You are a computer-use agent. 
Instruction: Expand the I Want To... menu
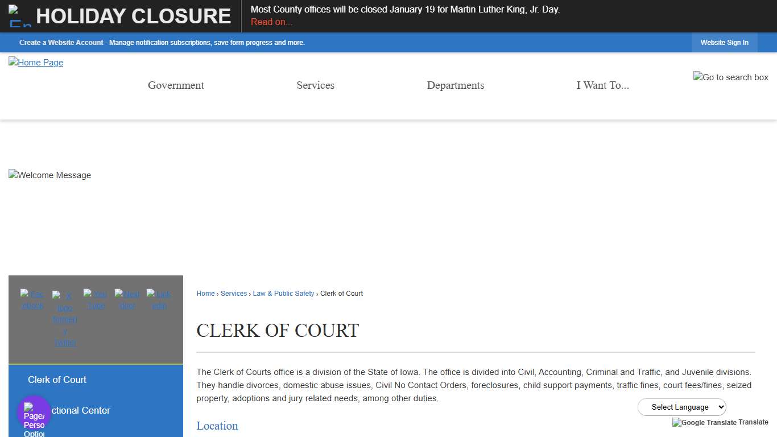click(x=603, y=85)
